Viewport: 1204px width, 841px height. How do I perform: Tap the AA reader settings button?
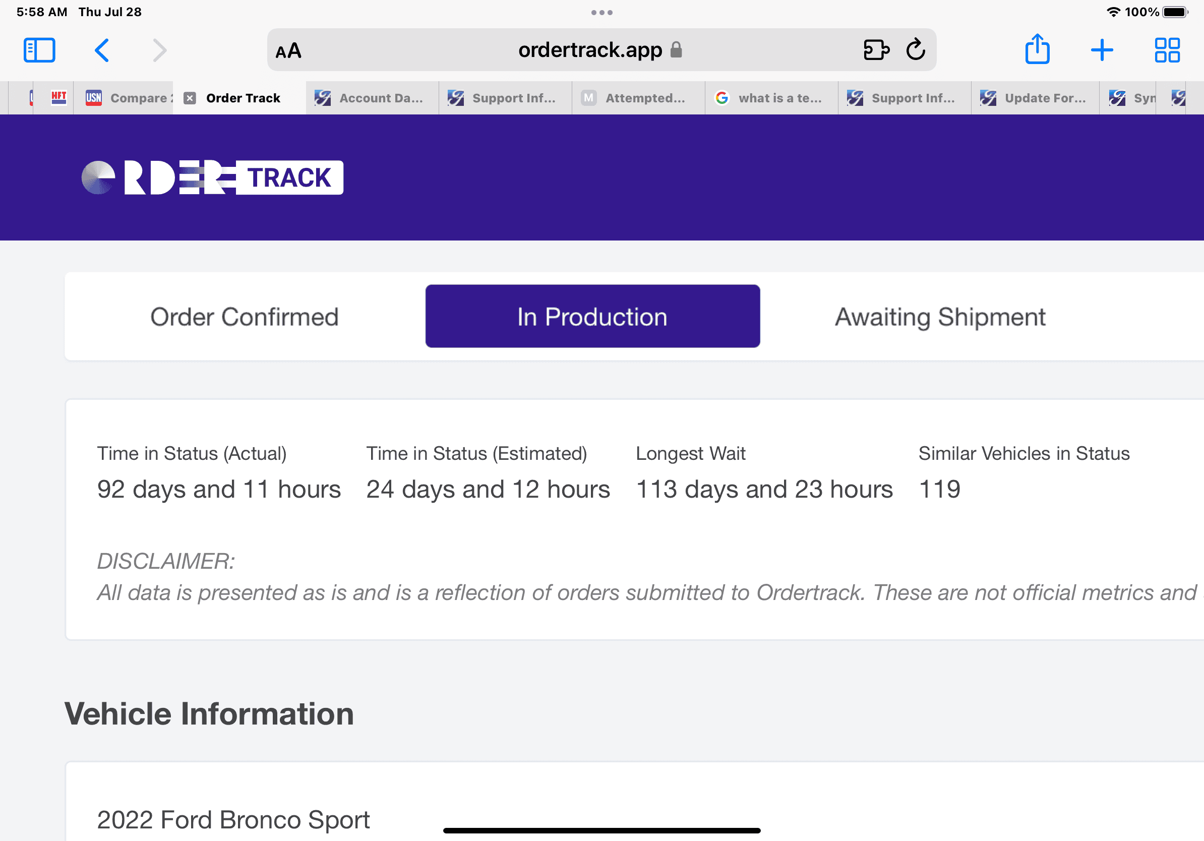point(288,50)
